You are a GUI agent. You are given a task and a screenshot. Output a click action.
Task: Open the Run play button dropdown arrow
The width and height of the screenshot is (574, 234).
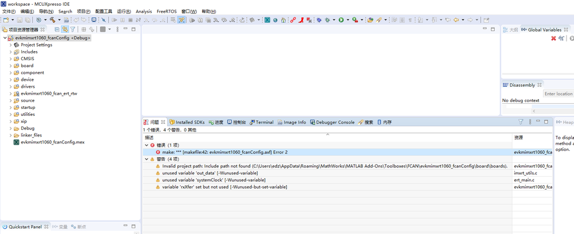tap(348, 20)
